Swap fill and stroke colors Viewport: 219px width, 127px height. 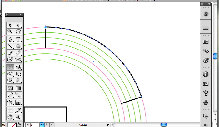(19, 124)
